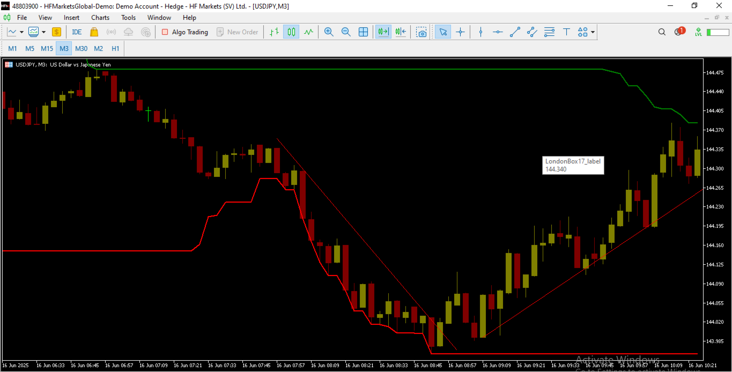Open the chart type line icon

pyautogui.click(x=12, y=32)
